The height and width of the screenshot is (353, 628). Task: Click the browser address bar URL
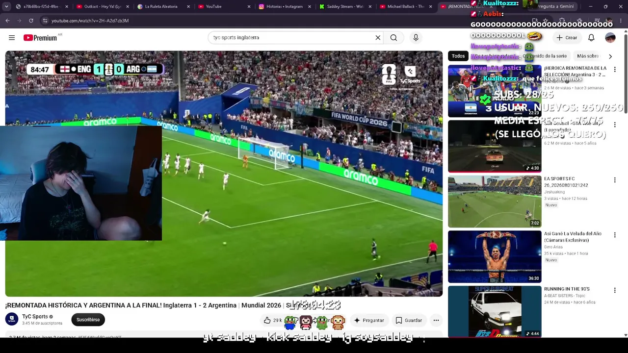tap(90, 21)
